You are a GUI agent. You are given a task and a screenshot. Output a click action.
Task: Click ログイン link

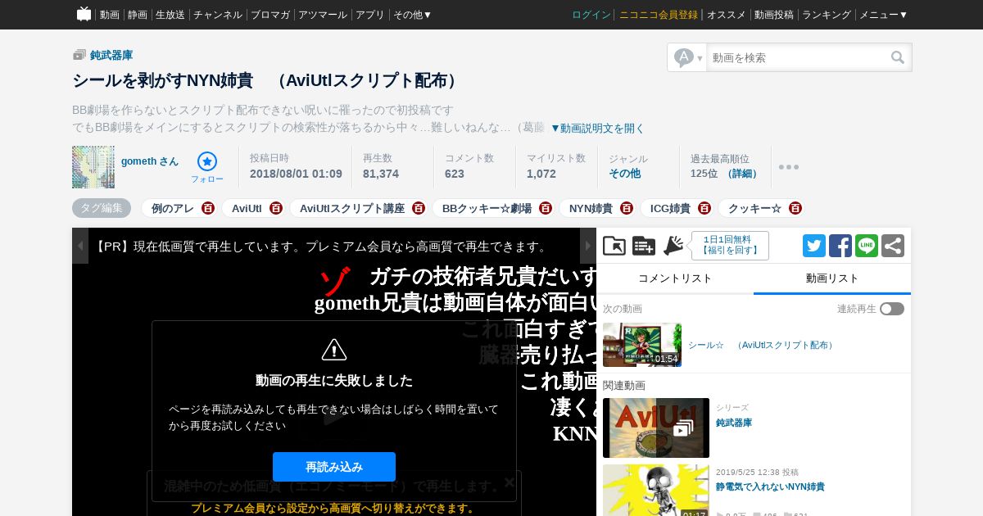(x=591, y=15)
